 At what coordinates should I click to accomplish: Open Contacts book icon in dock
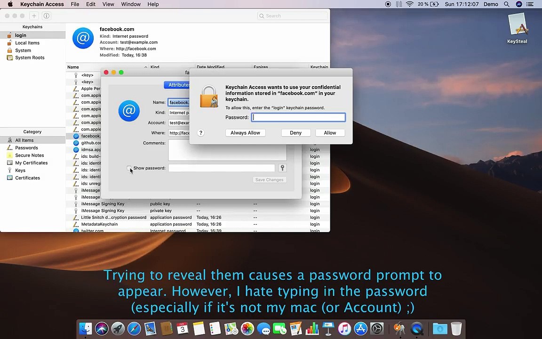click(166, 329)
